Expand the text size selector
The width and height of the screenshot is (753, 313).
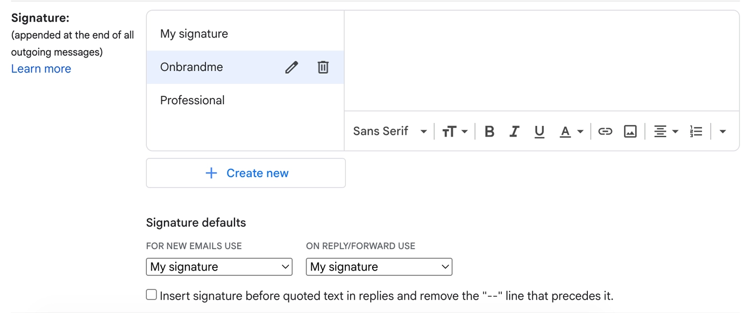click(454, 131)
